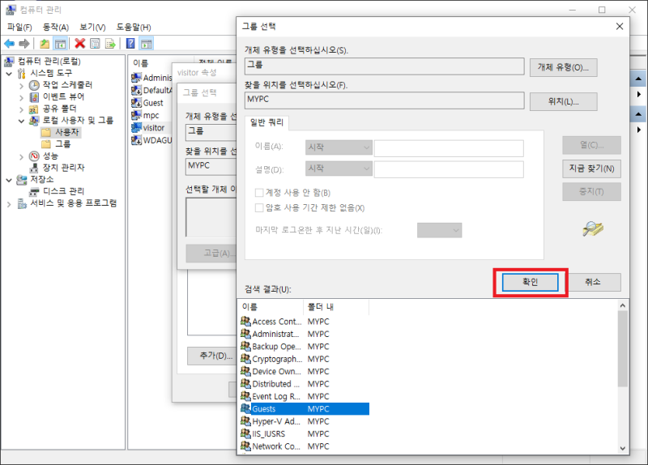The image size is (648, 465).
Task: Open the 동작(A) menu
Action: click(56, 28)
